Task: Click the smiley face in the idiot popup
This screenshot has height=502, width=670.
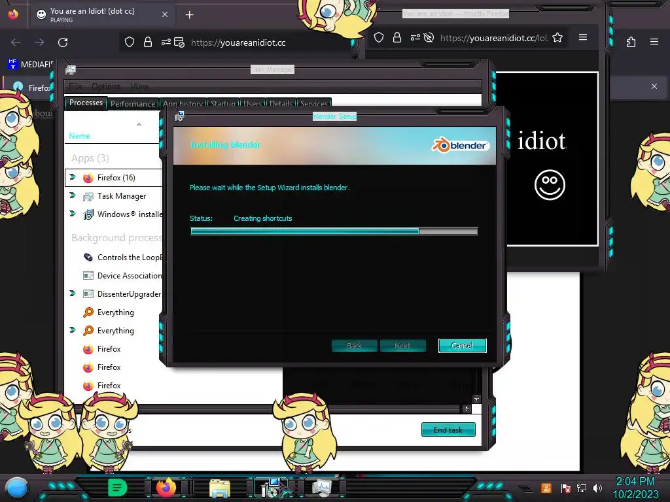Action: pos(550,185)
